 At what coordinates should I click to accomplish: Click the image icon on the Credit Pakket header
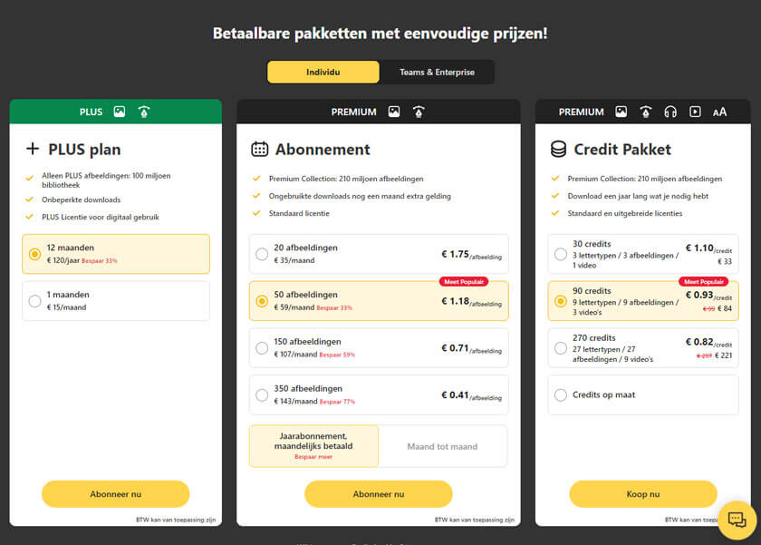coord(621,112)
